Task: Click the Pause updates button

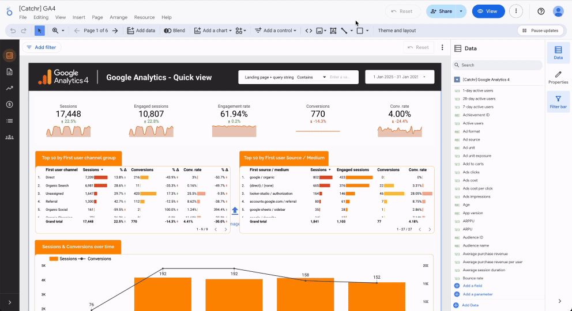Action: pos(541,31)
